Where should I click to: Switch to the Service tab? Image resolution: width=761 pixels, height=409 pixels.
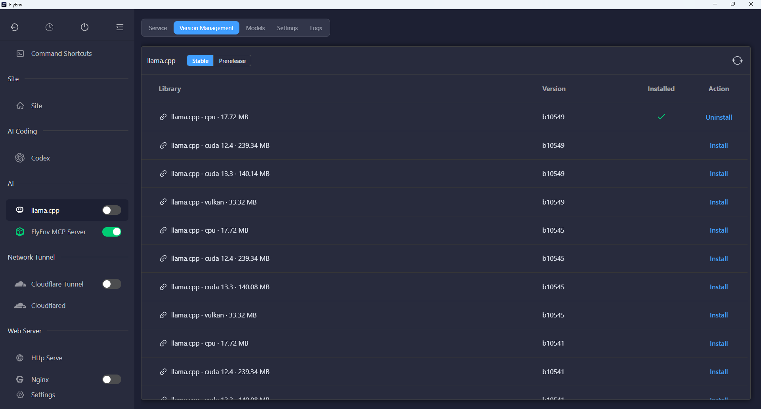tap(158, 28)
